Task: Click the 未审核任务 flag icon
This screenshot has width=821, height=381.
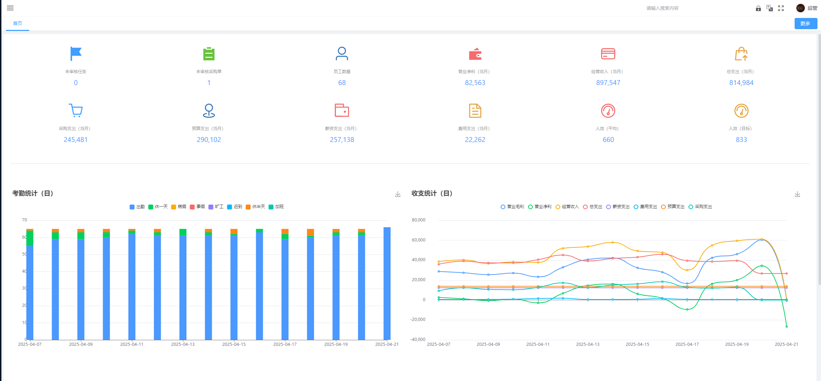Action: tap(76, 54)
